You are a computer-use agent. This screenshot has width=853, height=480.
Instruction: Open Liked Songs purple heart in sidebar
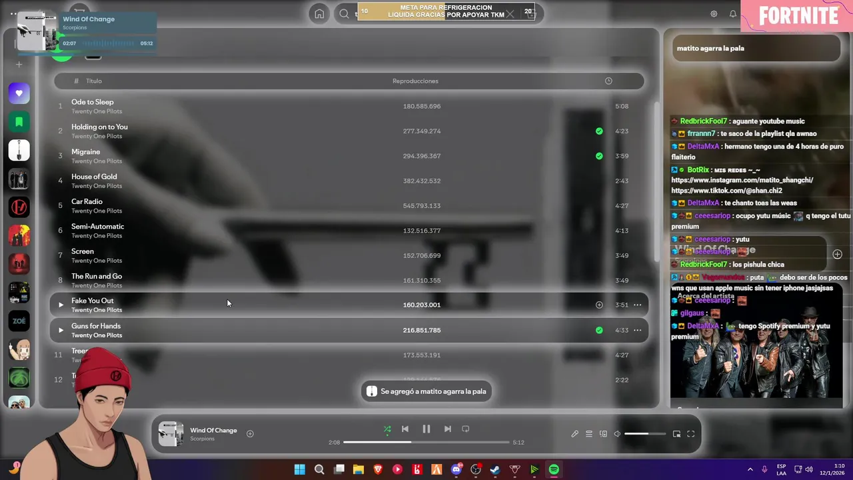click(x=19, y=93)
